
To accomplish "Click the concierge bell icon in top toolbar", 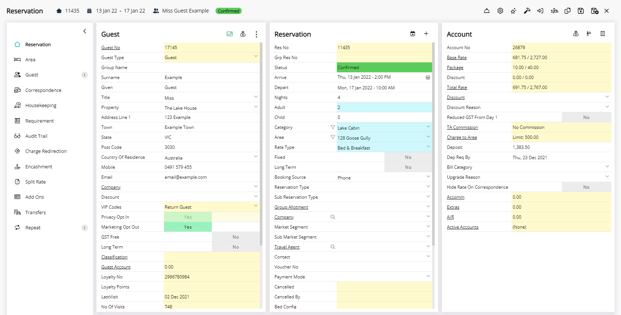I will click(487, 11).
